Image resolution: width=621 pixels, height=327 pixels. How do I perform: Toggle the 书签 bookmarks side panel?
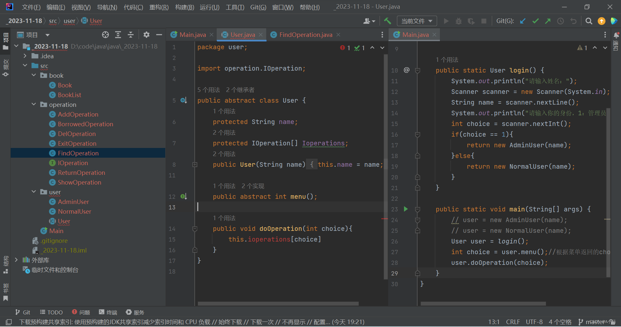(x=5, y=292)
